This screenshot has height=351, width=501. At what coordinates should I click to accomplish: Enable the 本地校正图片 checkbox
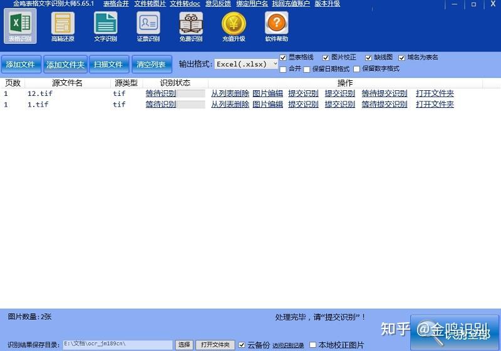pyautogui.click(x=312, y=345)
